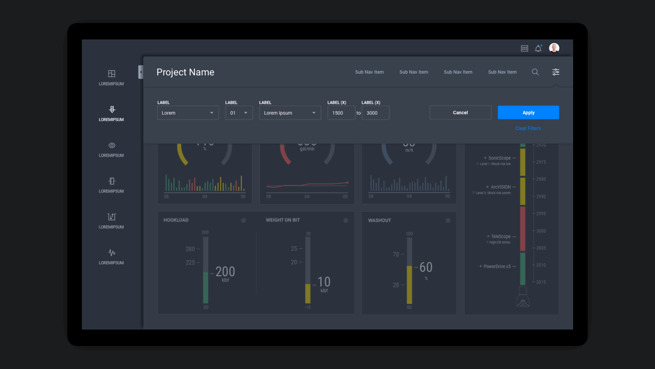Click the range end field 3000
Screen dimensions: 655x369
tap(375, 113)
